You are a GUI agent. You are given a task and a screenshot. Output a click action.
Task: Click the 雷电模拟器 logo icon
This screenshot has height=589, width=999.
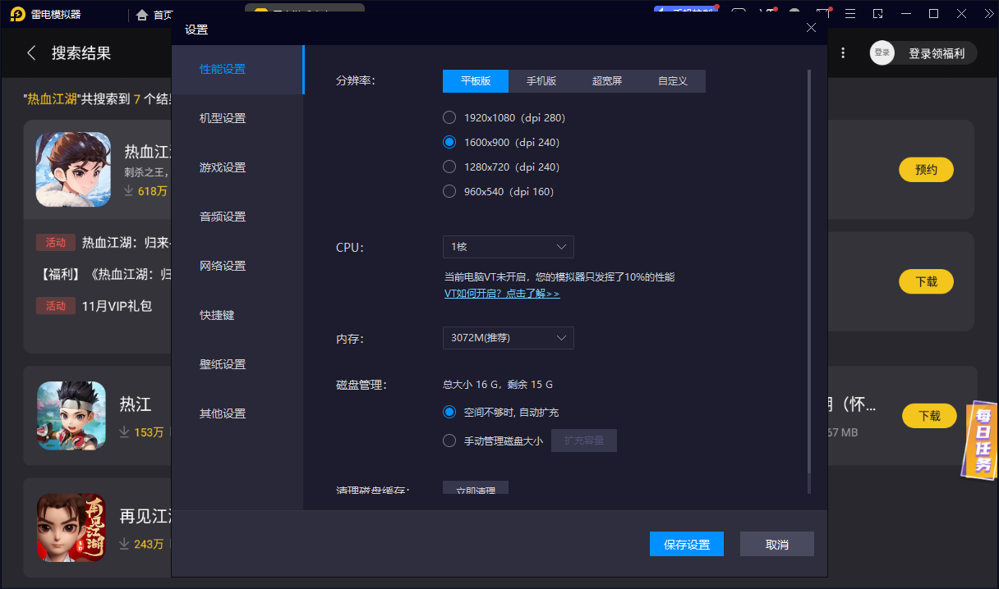tap(17, 13)
